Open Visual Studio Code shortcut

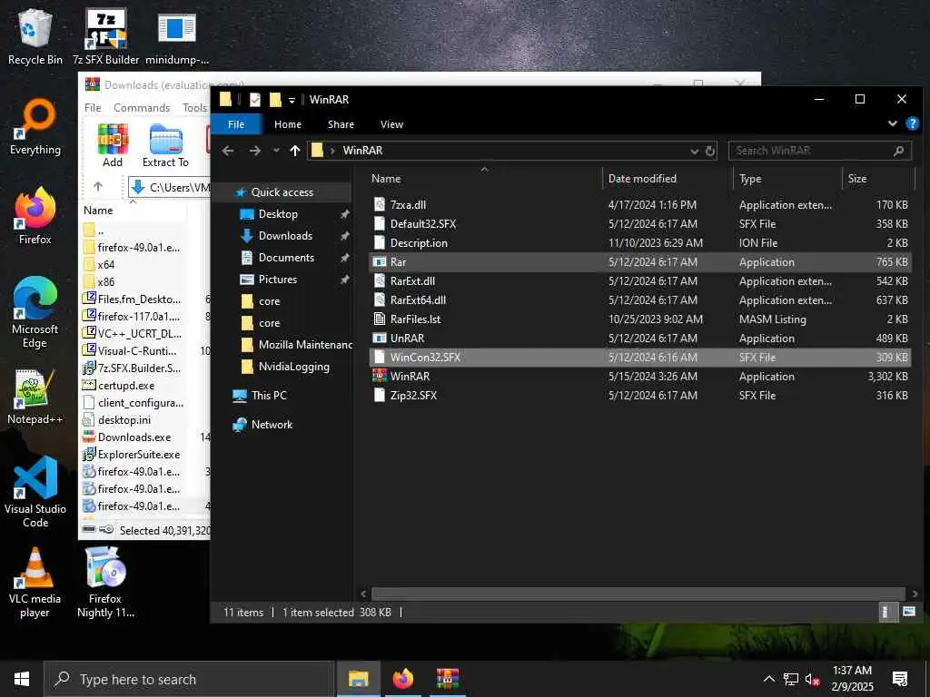point(35,492)
